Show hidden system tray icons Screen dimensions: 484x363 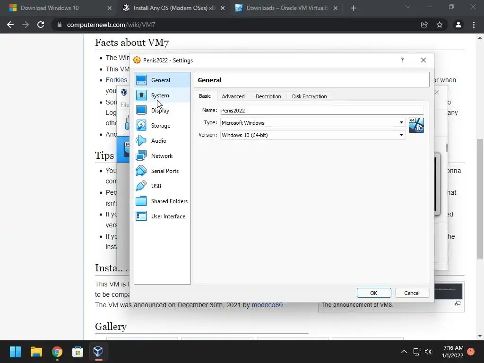[404, 352]
